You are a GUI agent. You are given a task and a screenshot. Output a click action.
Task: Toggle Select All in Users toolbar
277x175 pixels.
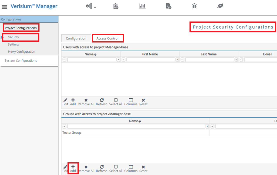[116, 102]
